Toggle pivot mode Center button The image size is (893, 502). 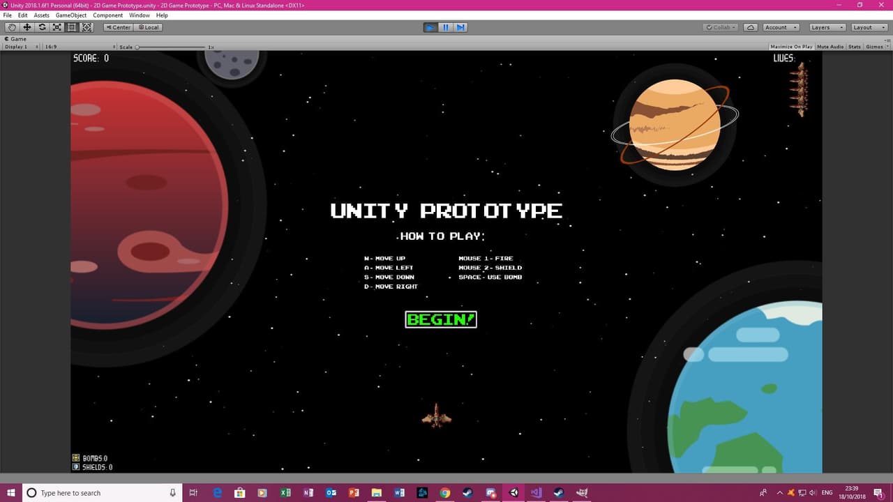pyautogui.click(x=118, y=27)
